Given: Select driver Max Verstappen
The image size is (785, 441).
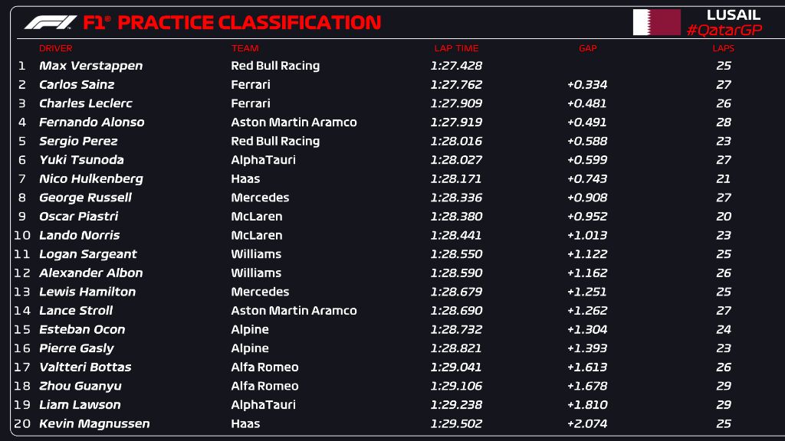Looking at the screenshot, I should click(90, 66).
